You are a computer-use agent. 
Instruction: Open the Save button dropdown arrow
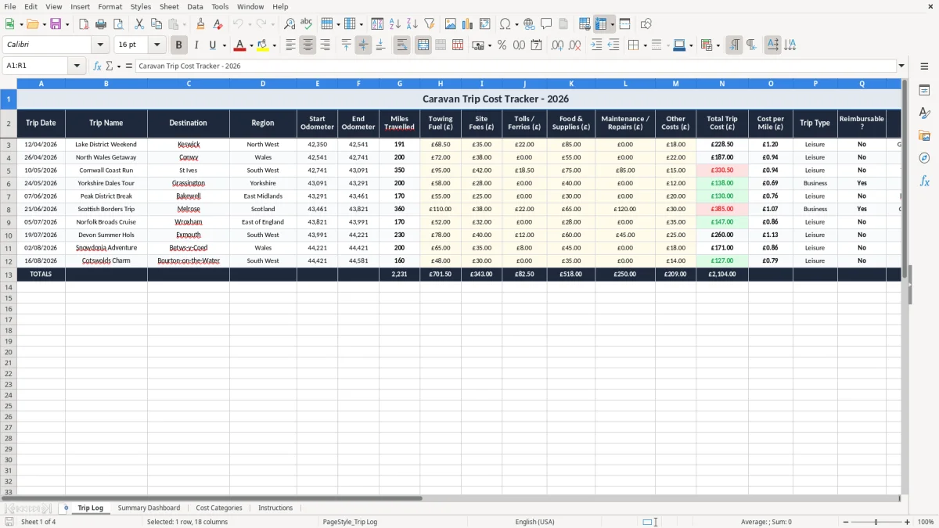coord(67,24)
